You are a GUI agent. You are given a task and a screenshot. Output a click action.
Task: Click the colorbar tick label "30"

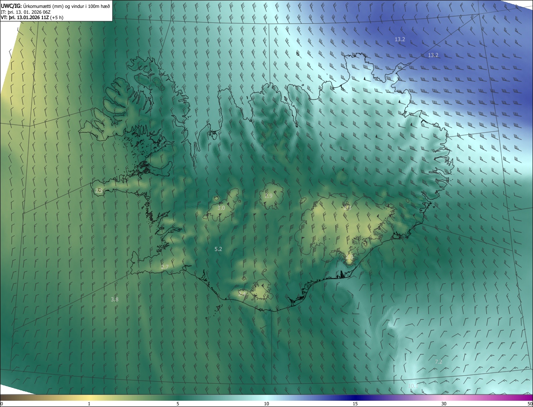(x=444, y=404)
